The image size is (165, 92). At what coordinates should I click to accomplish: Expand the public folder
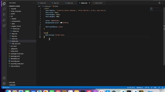13,14
